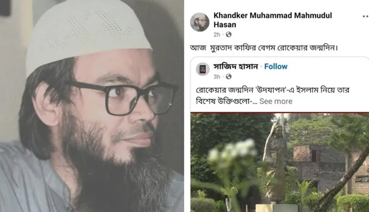Follow সাজিদ হাসান
The image size is (369, 212).
(276, 66)
